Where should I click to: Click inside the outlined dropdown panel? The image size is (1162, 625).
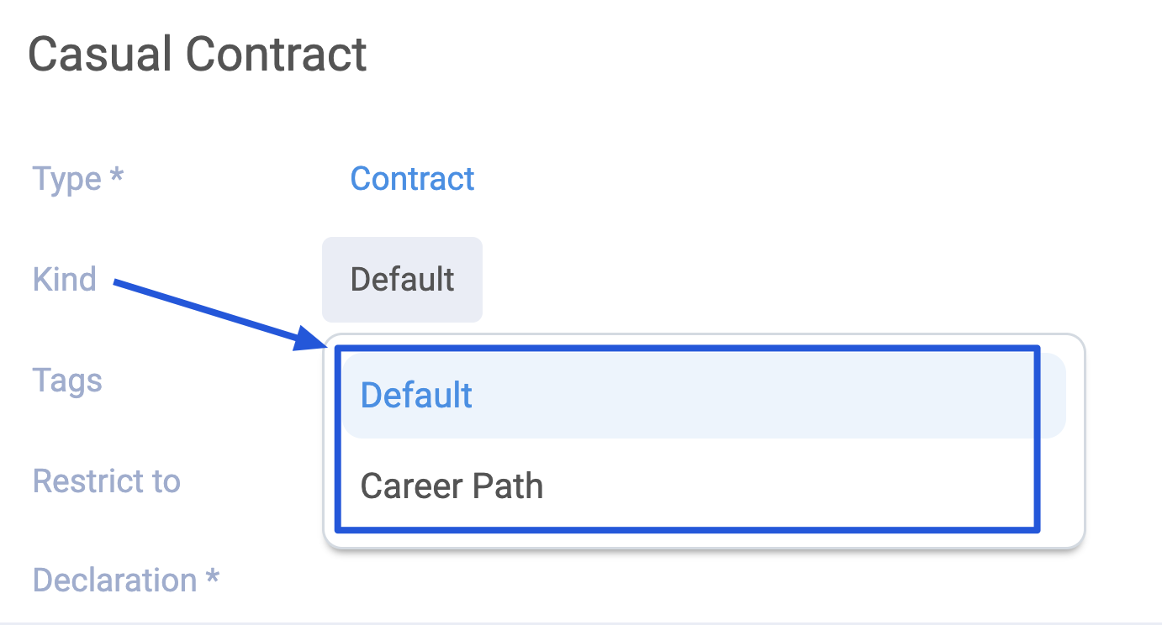[x=689, y=439]
